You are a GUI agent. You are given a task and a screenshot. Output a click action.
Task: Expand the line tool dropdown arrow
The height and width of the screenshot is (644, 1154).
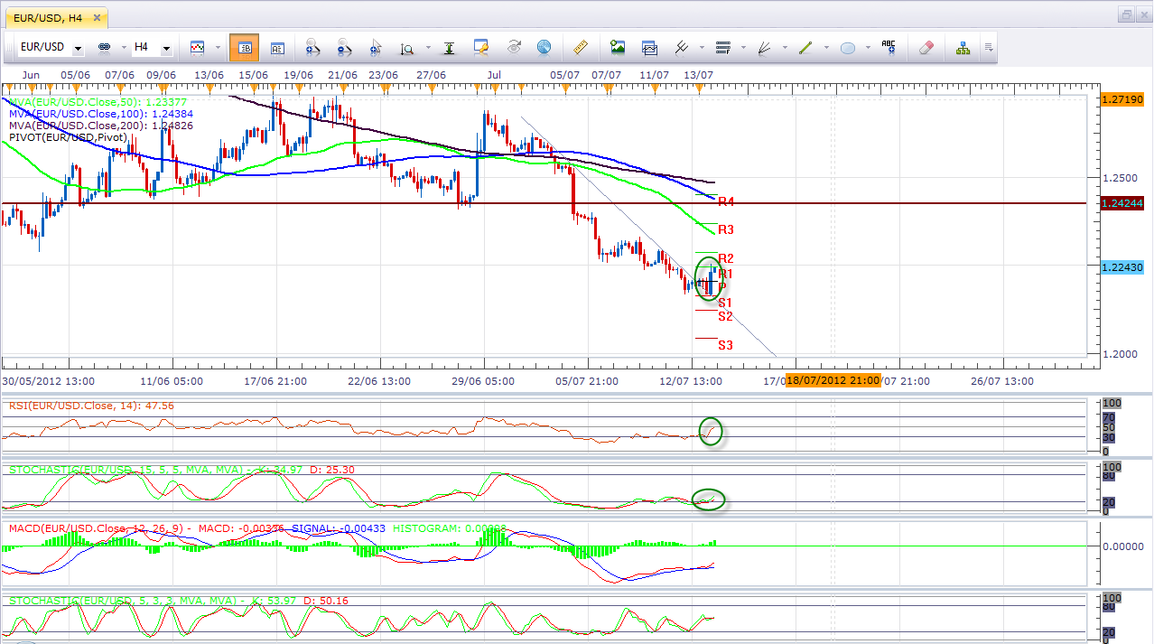(x=825, y=48)
